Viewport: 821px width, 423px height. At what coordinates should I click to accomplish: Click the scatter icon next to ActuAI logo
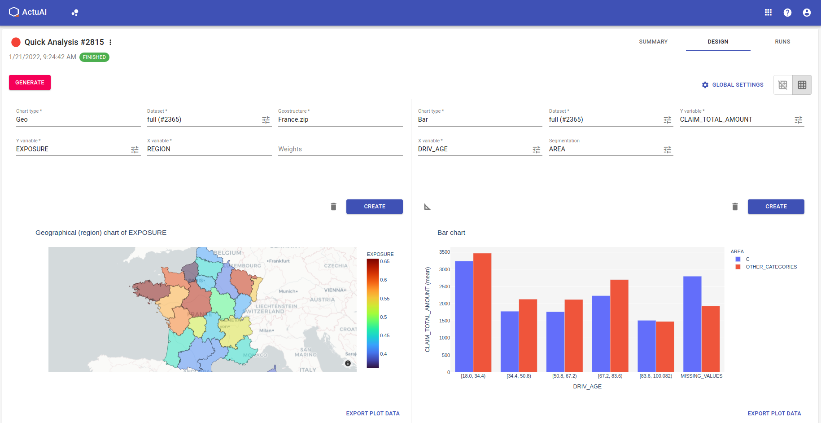[x=74, y=12]
